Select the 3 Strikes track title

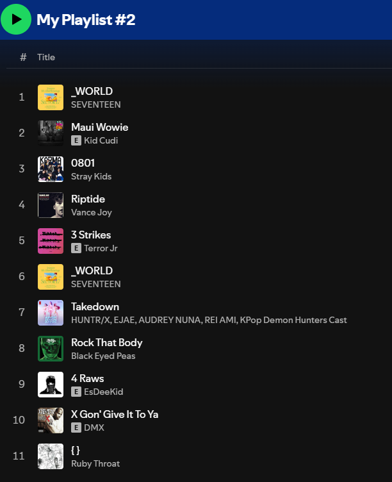coord(91,235)
